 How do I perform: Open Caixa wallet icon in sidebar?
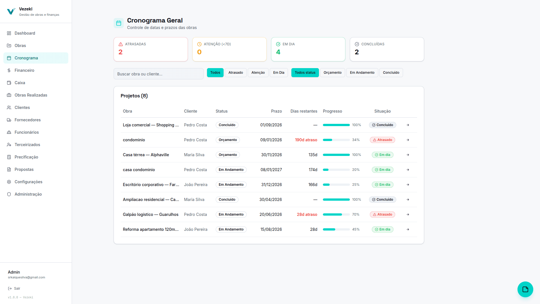9,83
